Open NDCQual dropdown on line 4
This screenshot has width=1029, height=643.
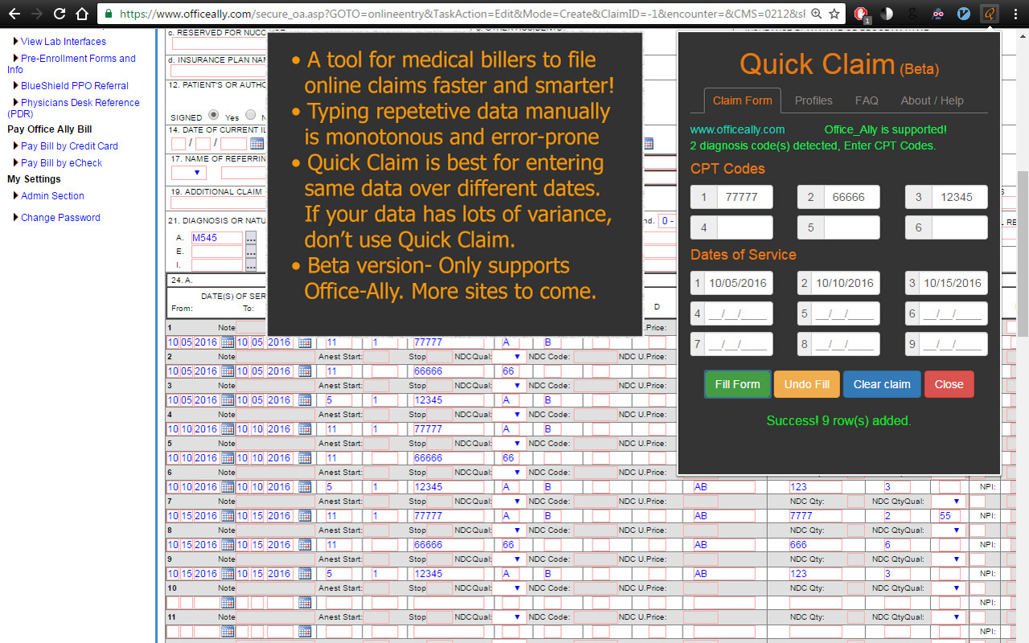point(508,415)
